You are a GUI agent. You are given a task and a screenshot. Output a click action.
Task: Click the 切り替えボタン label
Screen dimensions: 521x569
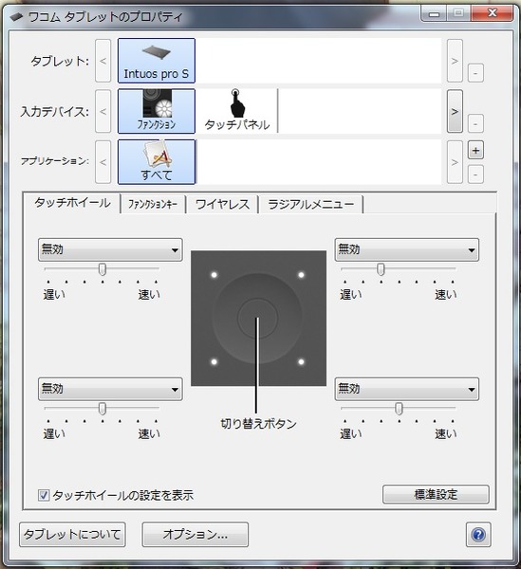tap(258, 424)
